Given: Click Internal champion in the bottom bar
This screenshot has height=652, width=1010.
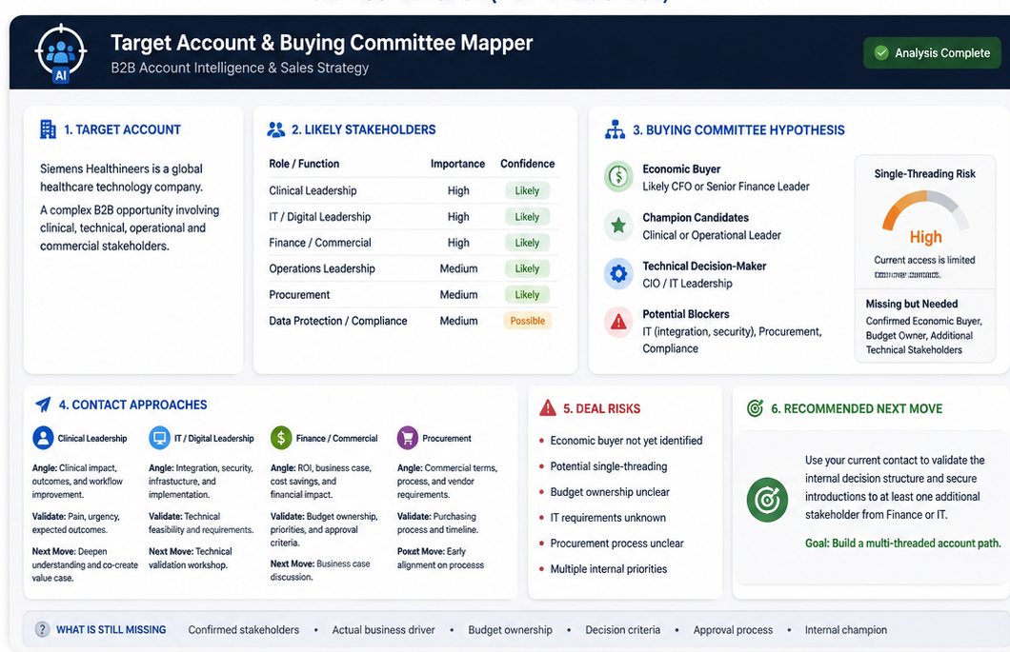Looking at the screenshot, I should (846, 629).
